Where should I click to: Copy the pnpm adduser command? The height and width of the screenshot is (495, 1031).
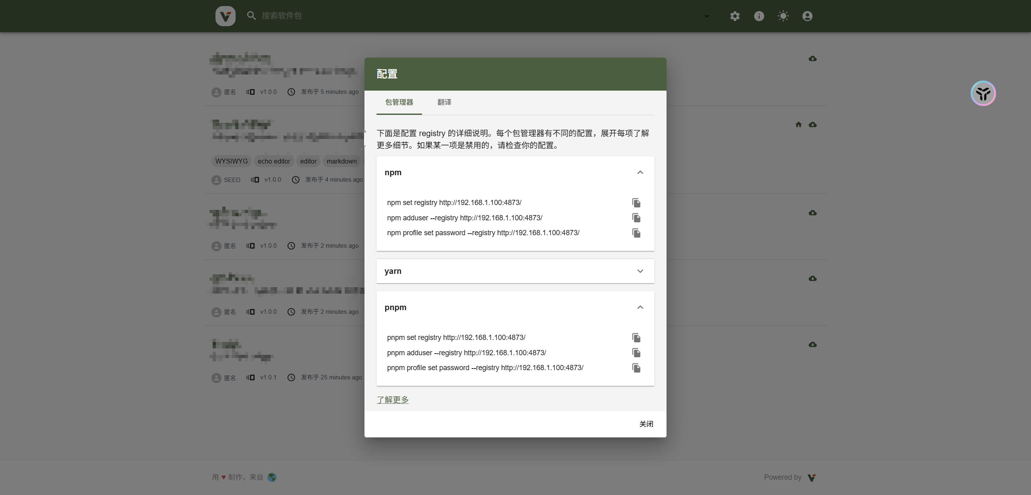click(636, 353)
